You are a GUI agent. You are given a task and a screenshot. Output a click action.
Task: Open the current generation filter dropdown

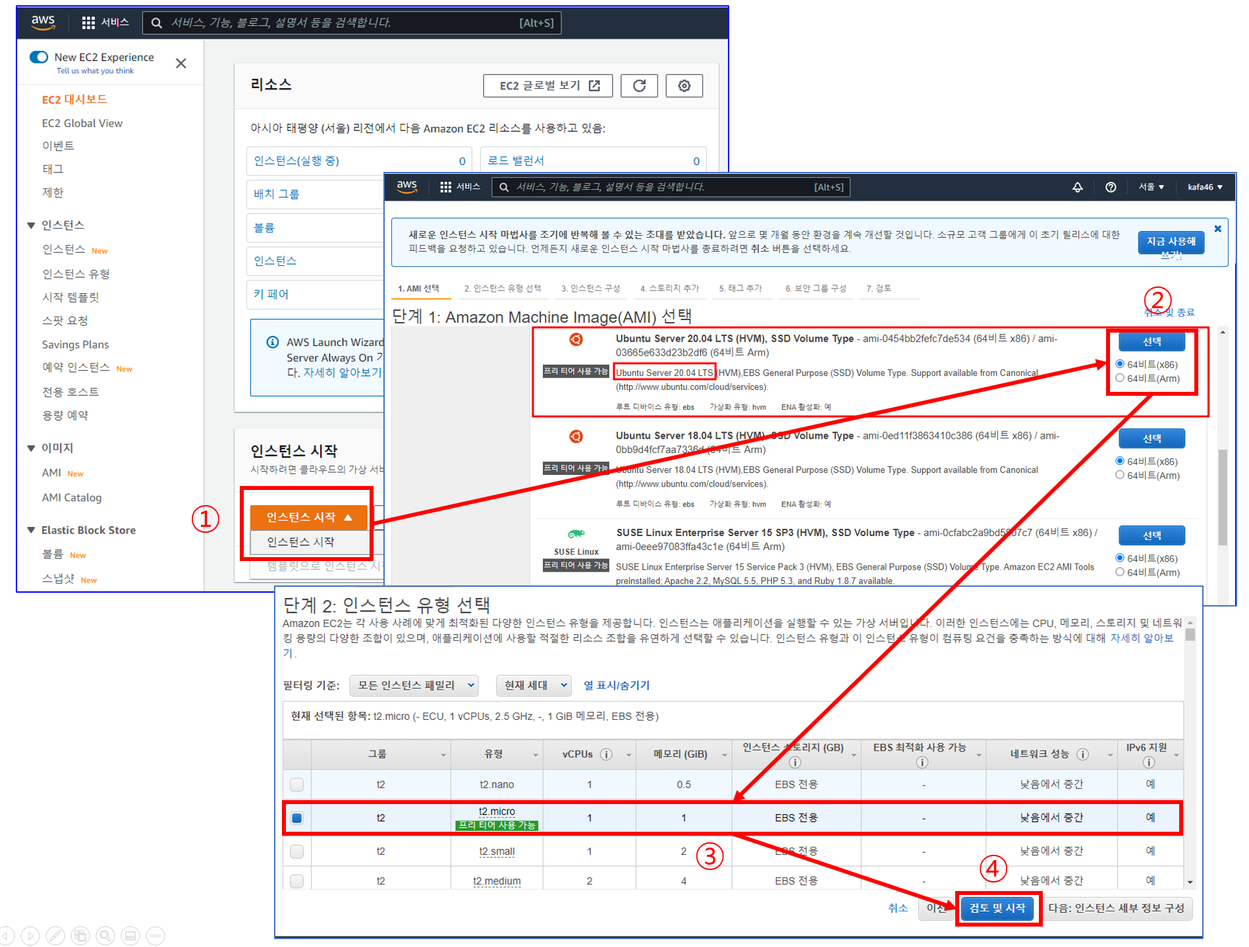(534, 686)
